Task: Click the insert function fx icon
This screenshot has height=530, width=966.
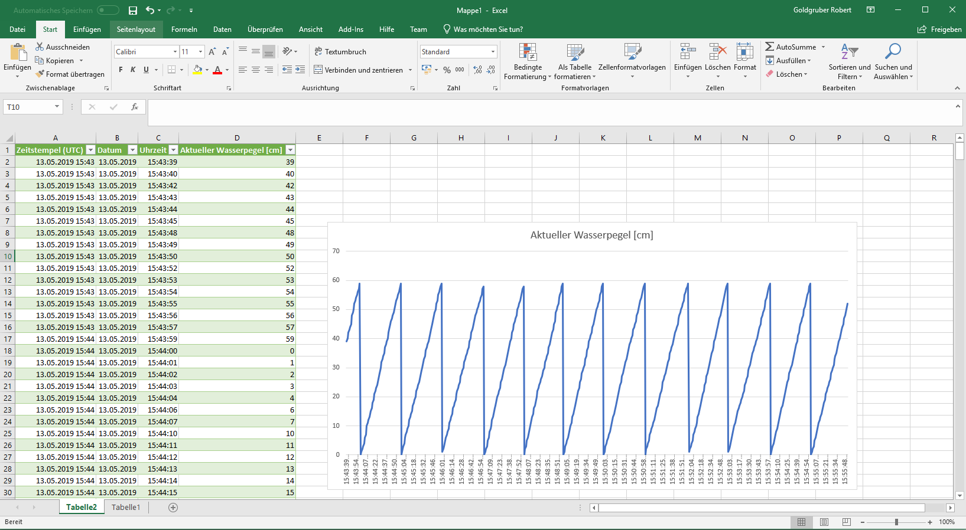Action: click(135, 107)
